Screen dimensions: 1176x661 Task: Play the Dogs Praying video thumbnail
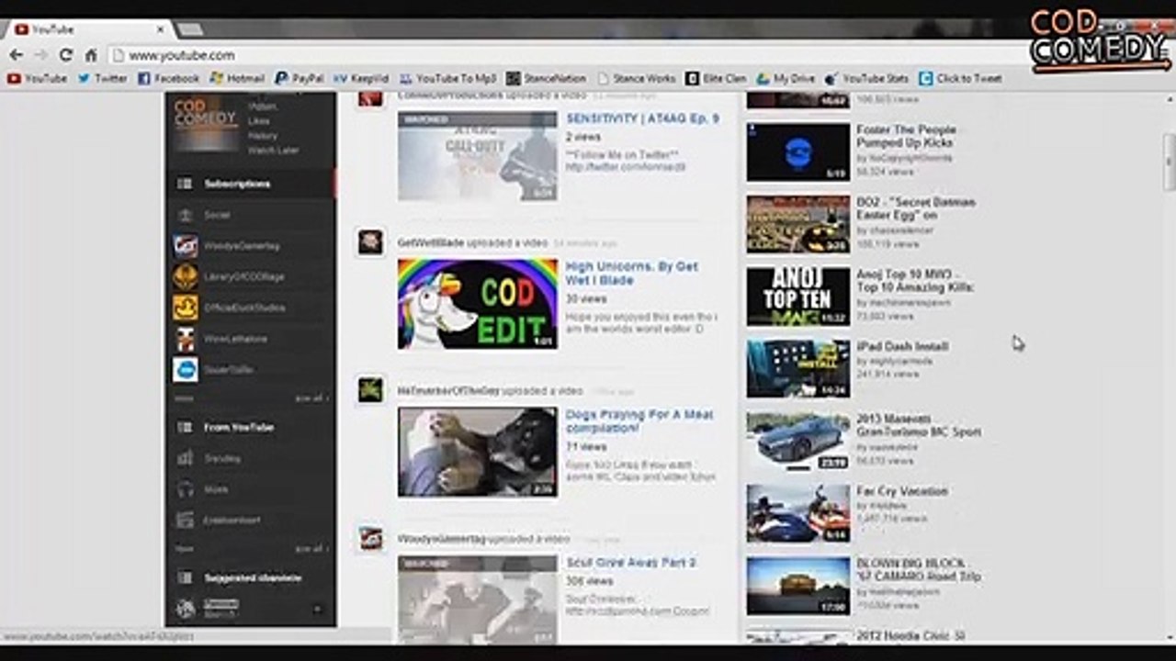point(478,452)
